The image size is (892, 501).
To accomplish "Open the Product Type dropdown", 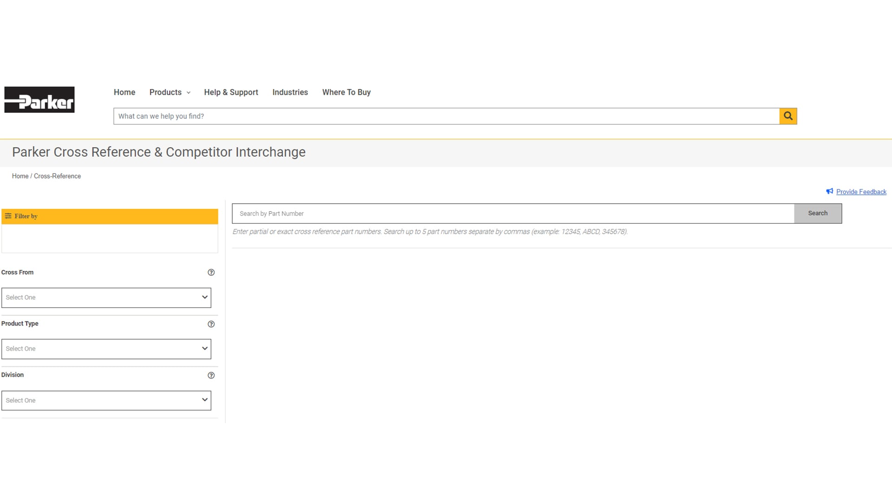I will tap(106, 349).
